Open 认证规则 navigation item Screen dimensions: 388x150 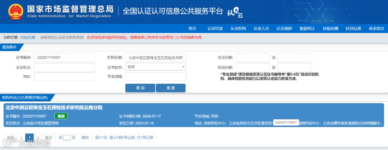coord(284,29)
